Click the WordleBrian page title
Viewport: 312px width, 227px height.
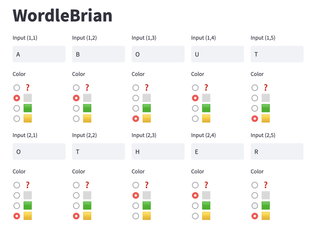coord(62,15)
